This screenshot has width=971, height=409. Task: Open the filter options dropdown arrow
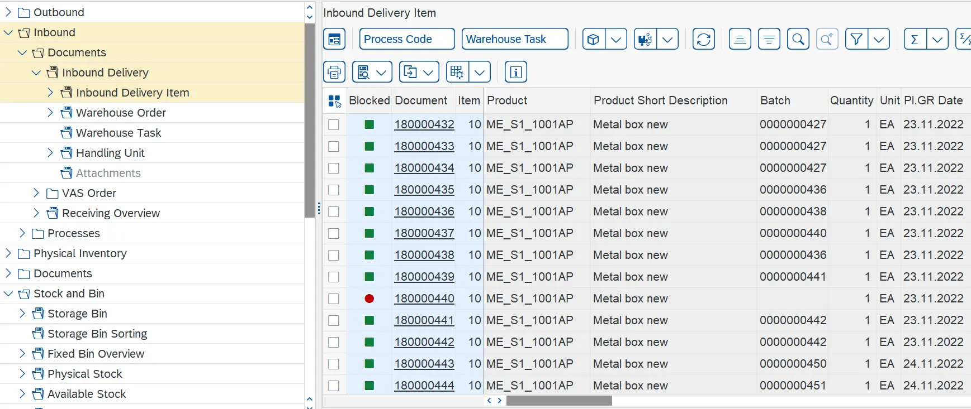click(x=879, y=39)
